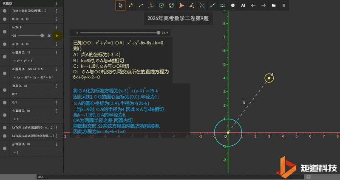This screenshot has height=180, width=340.
Task: Click the '= 5' value under segment g
Action: tap(16, 152)
